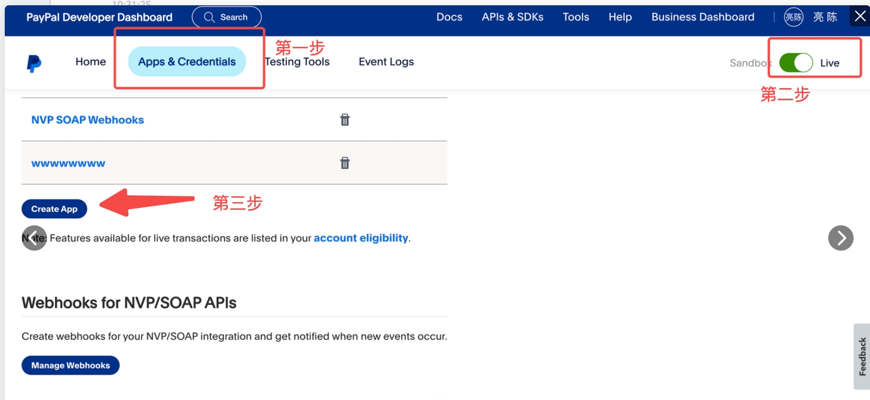Screen dimensions: 870x400
Task: Open the Testing Tools tab
Action: [x=298, y=62]
